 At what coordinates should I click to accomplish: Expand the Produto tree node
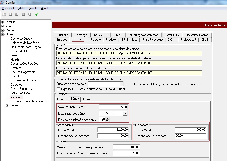click(x=2, y=22)
